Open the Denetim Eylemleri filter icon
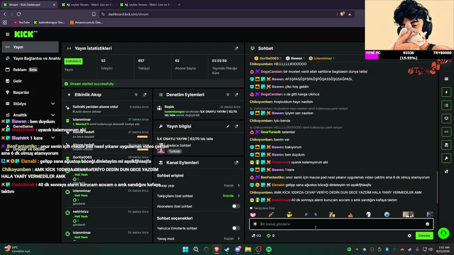This screenshot has height=255, width=454. [228, 95]
